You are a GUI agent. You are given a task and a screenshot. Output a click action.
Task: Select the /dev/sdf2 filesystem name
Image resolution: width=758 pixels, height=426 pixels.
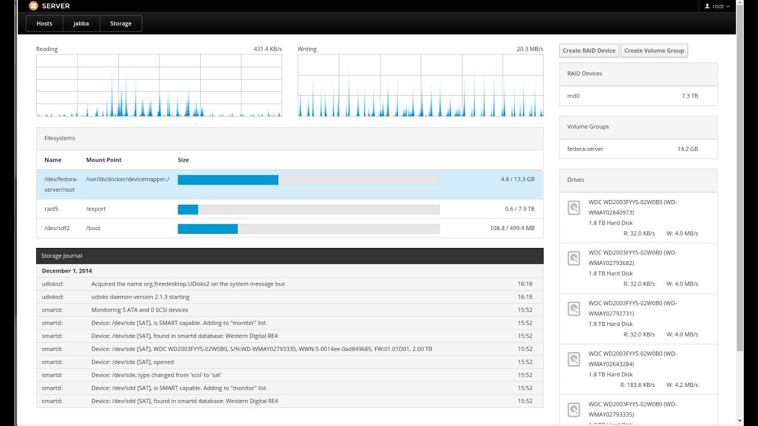tap(57, 228)
